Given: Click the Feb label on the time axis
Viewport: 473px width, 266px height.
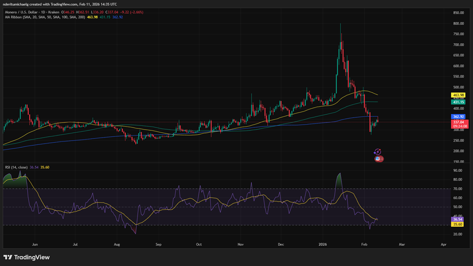Looking at the screenshot, I should pyautogui.click(x=364, y=245).
